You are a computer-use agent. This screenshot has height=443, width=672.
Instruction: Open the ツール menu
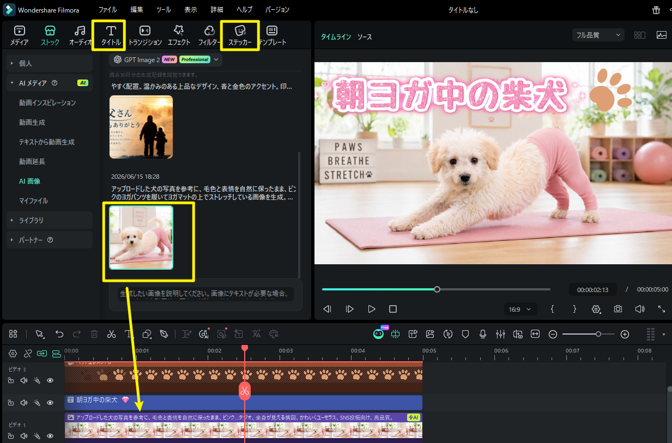tap(164, 10)
